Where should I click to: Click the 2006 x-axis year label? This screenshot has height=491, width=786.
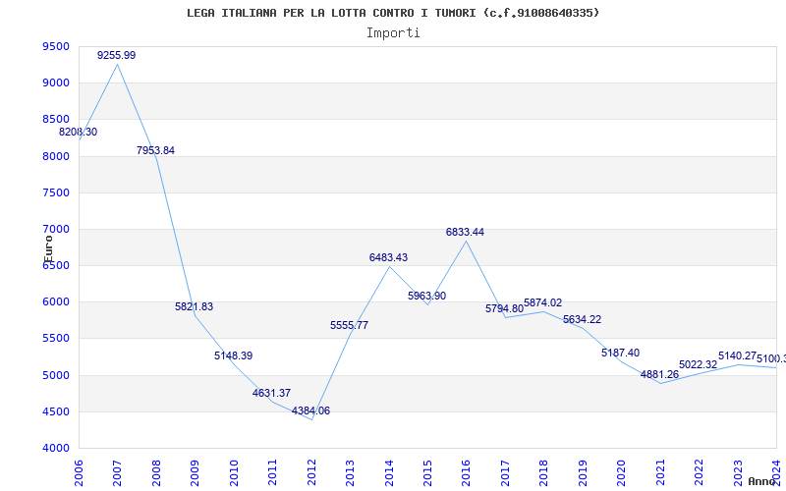pyautogui.click(x=79, y=473)
